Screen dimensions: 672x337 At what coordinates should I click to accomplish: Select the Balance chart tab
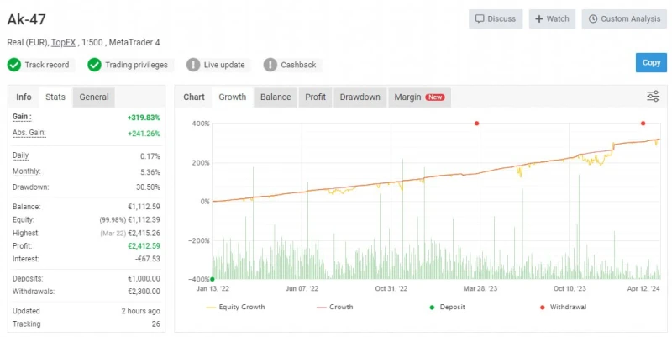click(276, 97)
